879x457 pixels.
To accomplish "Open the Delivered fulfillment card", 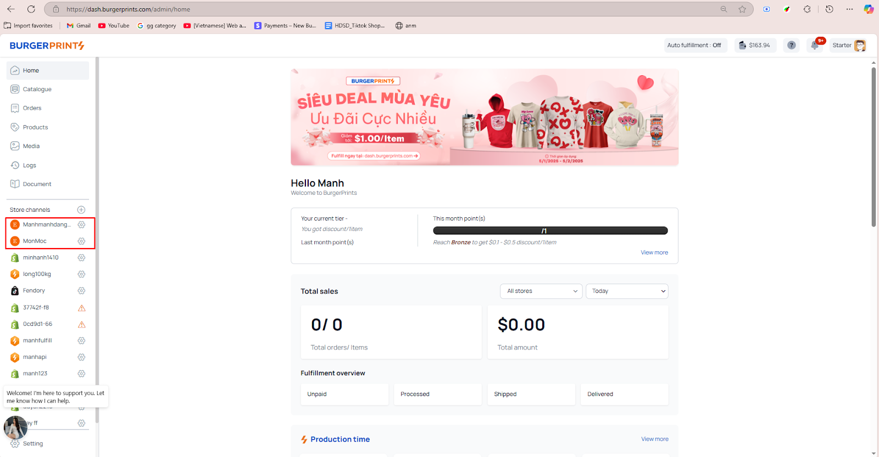I will (x=625, y=394).
